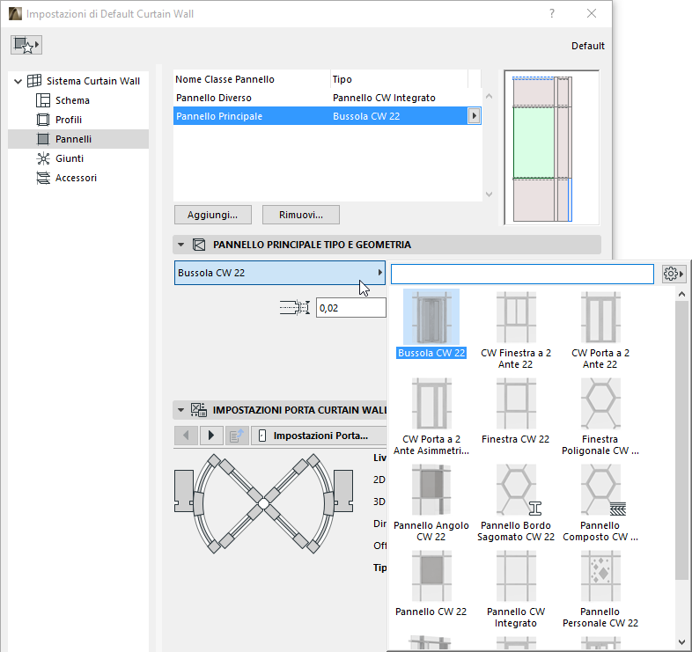This screenshot has height=652, width=692.
Task: Collapse Pannello Principale Tipo e Geometria section
Action: 181,245
